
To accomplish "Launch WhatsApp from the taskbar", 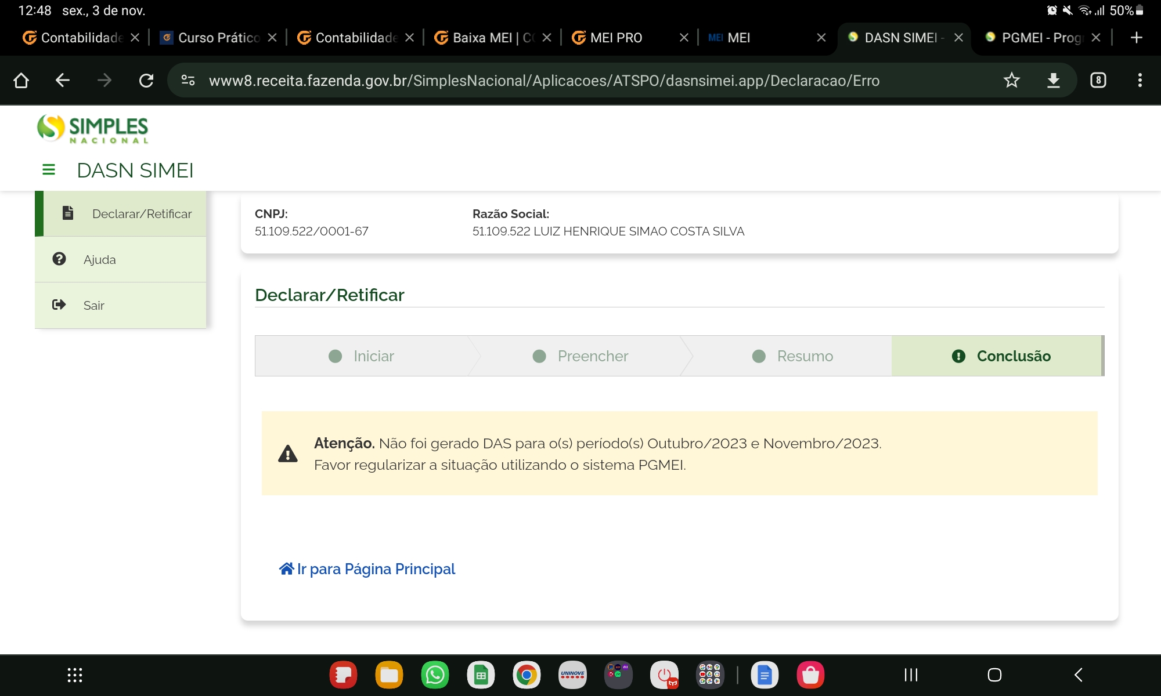I will click(x=435, y=675).
